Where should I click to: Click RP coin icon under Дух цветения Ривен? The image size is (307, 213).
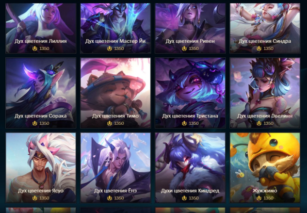click(x=184, y=49)
